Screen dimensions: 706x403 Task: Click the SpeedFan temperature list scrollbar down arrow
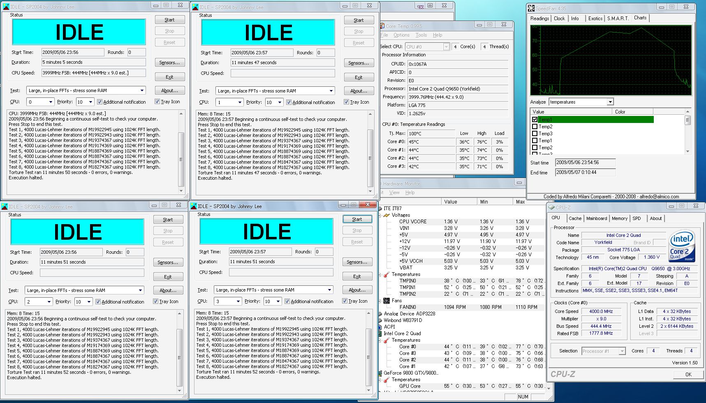click(688, 151)
